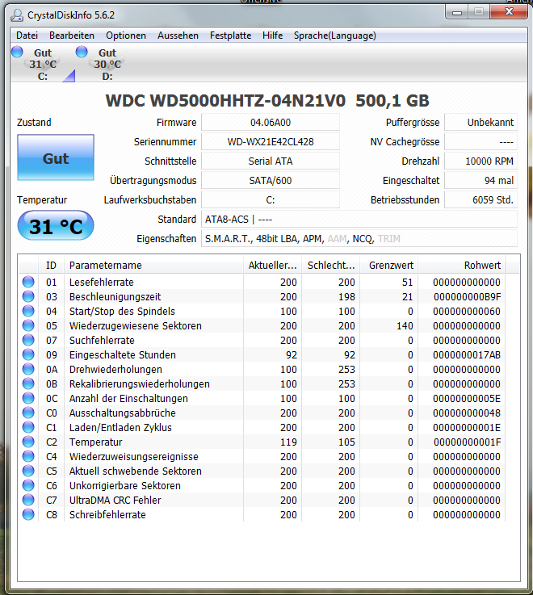Click raw value 000000000B9F
This screenshot has width=533, height=595.
pos(467,297)
